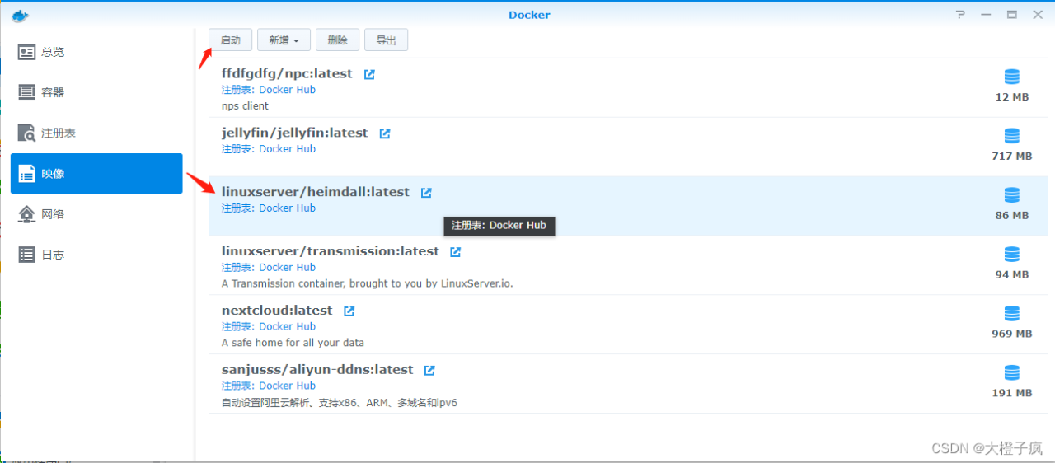Viewport: 1055px width, 463px height.
Task: Click the 导出 export button
Action: click(386, 40)
